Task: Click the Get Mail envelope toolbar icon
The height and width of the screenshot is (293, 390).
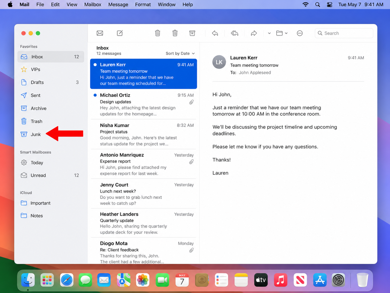Action: pos(100,33)
